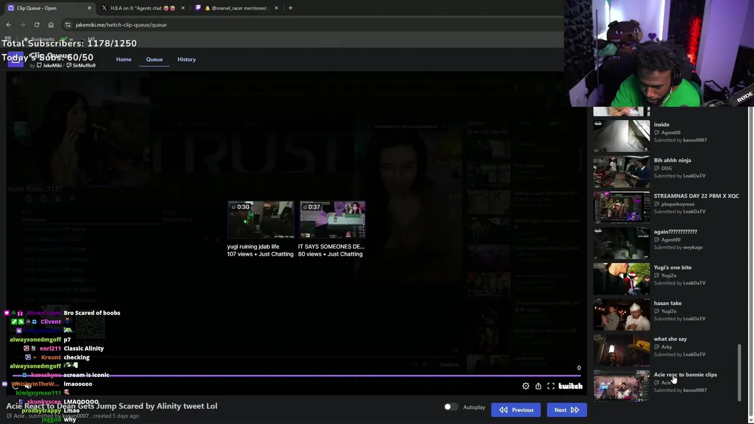Click the Previous clip button
This screenshot has height=424, width=754.
(517, 410)
